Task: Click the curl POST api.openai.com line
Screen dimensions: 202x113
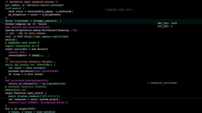Action: [37, 36]
